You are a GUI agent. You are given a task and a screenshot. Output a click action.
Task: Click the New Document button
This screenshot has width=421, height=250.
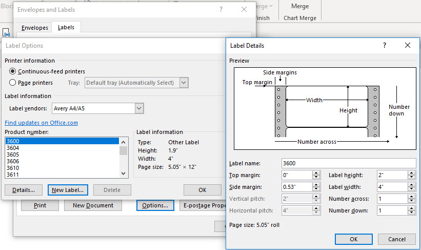[93, 205]
